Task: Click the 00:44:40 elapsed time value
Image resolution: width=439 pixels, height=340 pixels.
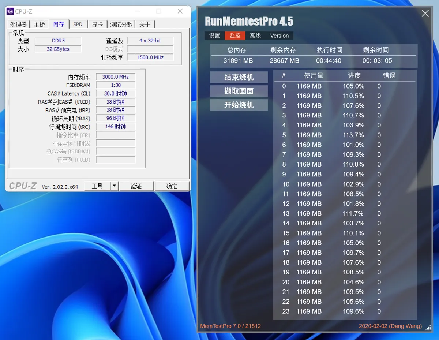Action: tap(329, 61)
